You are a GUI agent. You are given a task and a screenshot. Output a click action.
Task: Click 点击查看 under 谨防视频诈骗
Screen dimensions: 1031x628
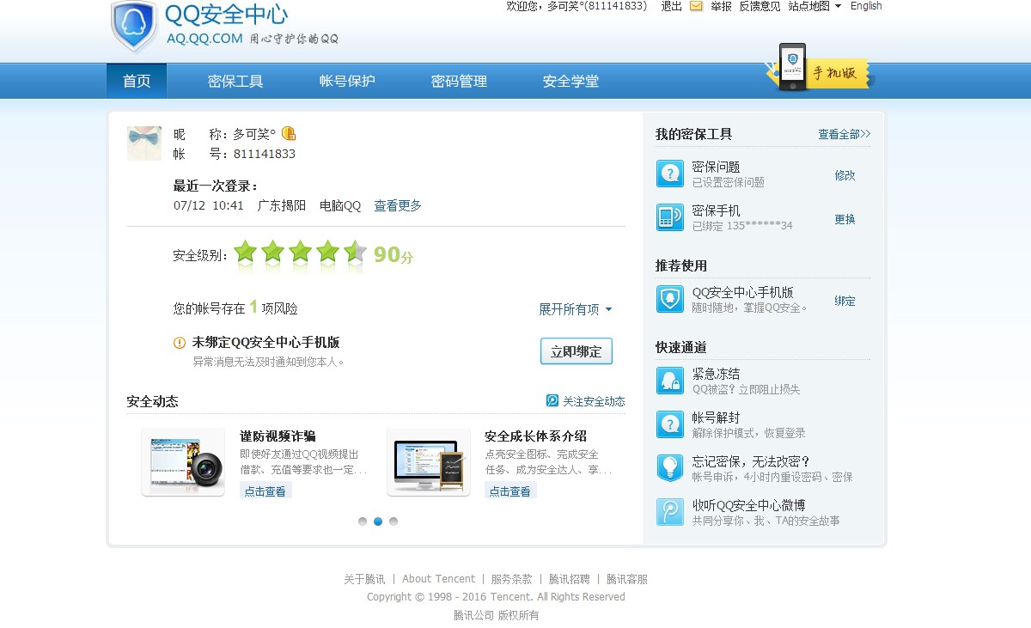pyautogui.click(x=265, y=491)
